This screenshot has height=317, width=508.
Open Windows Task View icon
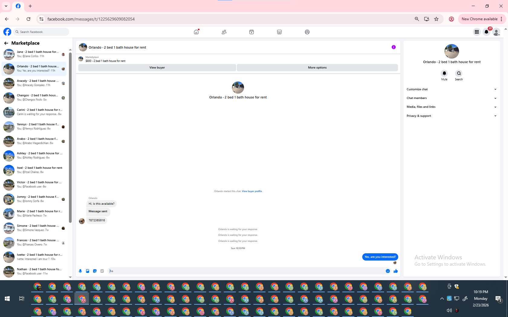pyautogui.click(x=21, y=299)
